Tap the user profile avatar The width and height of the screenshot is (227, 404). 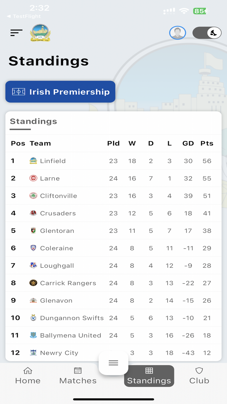[178, 32]
